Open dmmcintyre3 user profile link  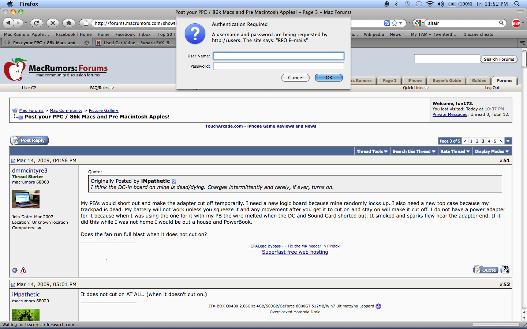[30, 170]
